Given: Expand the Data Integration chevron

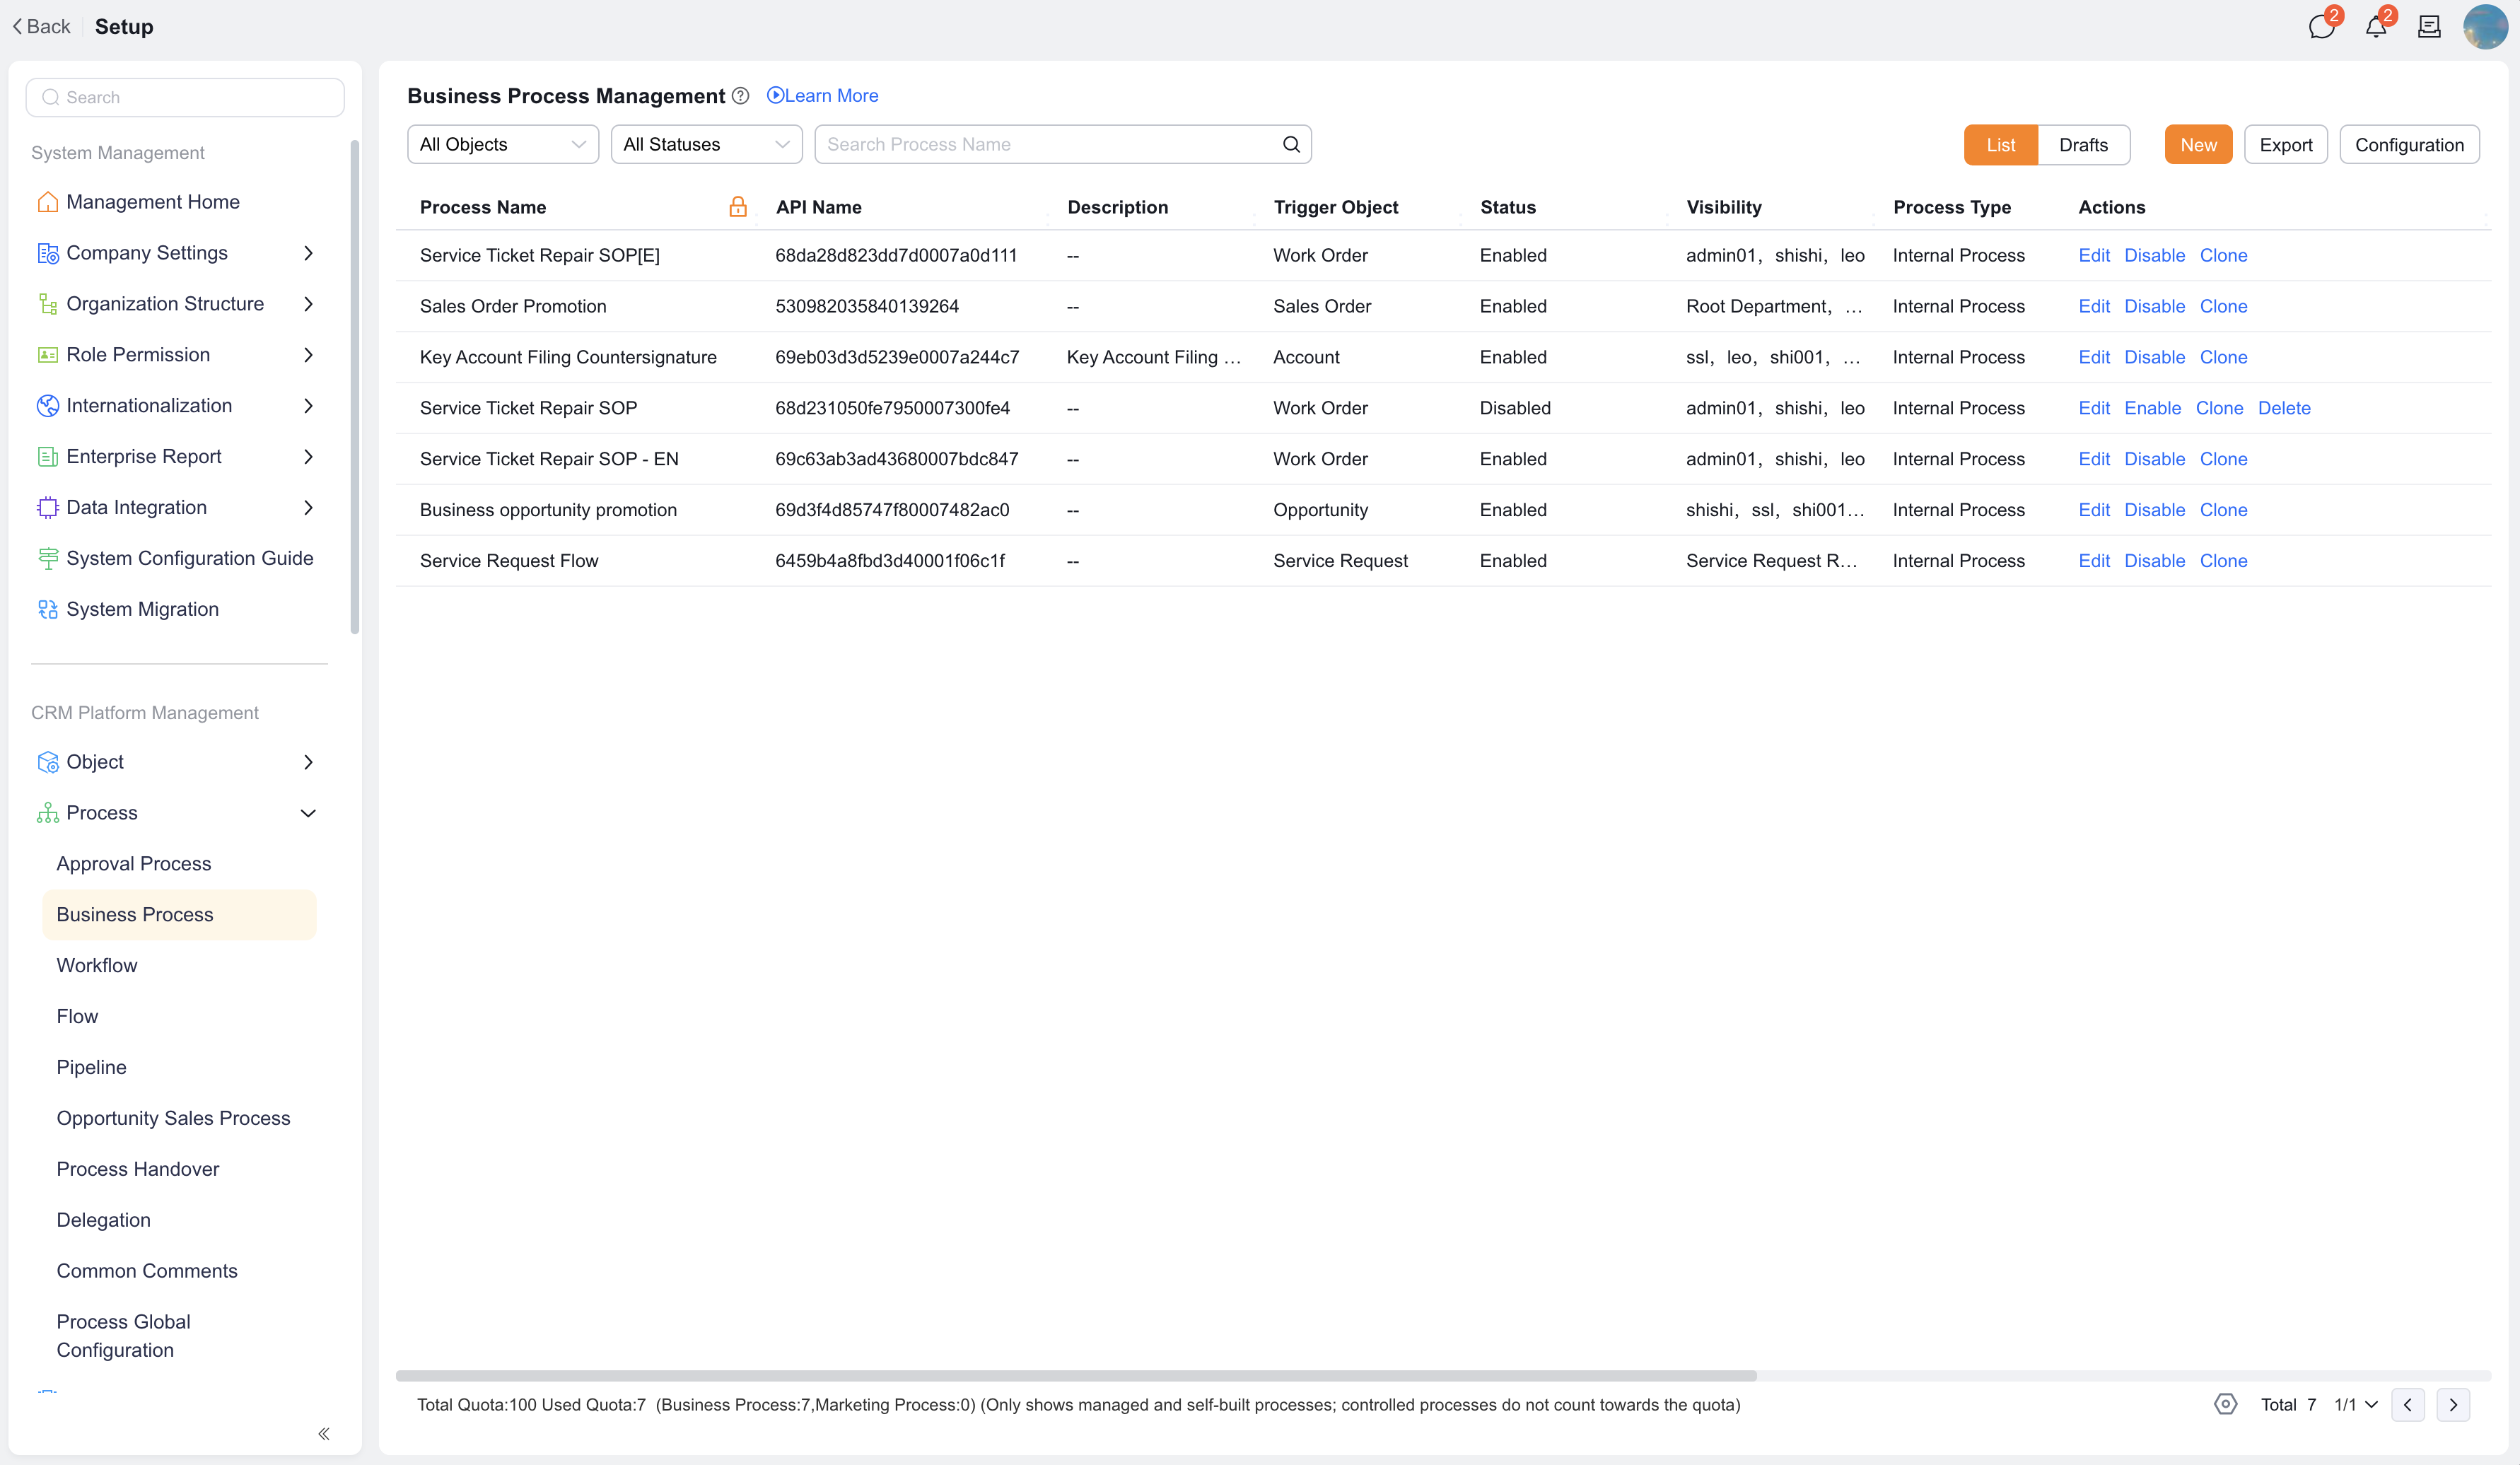Looking at the screenshot, I should click(308, 507).
